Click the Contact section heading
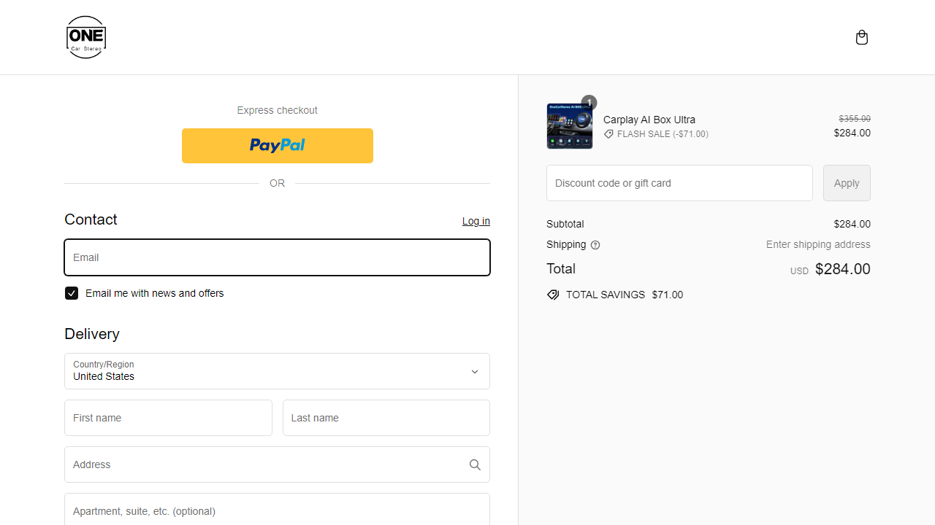 pyautogui.click(x=91, y=219)
